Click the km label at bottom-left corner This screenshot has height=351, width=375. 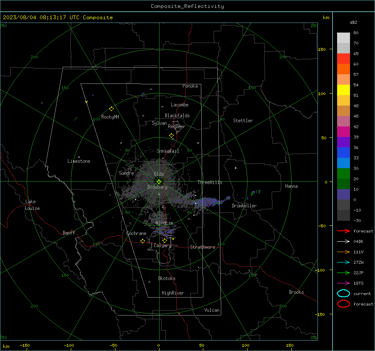(x=6, y=346)
